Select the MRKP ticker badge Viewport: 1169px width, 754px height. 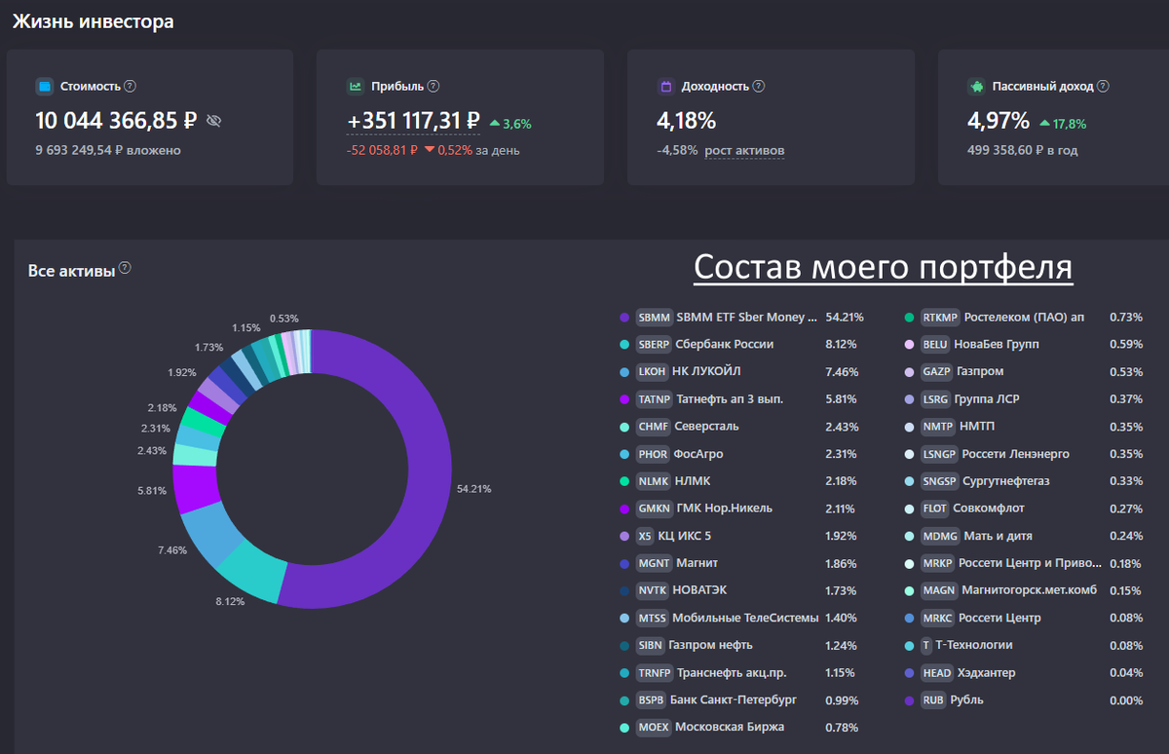[x=938, y=563]
